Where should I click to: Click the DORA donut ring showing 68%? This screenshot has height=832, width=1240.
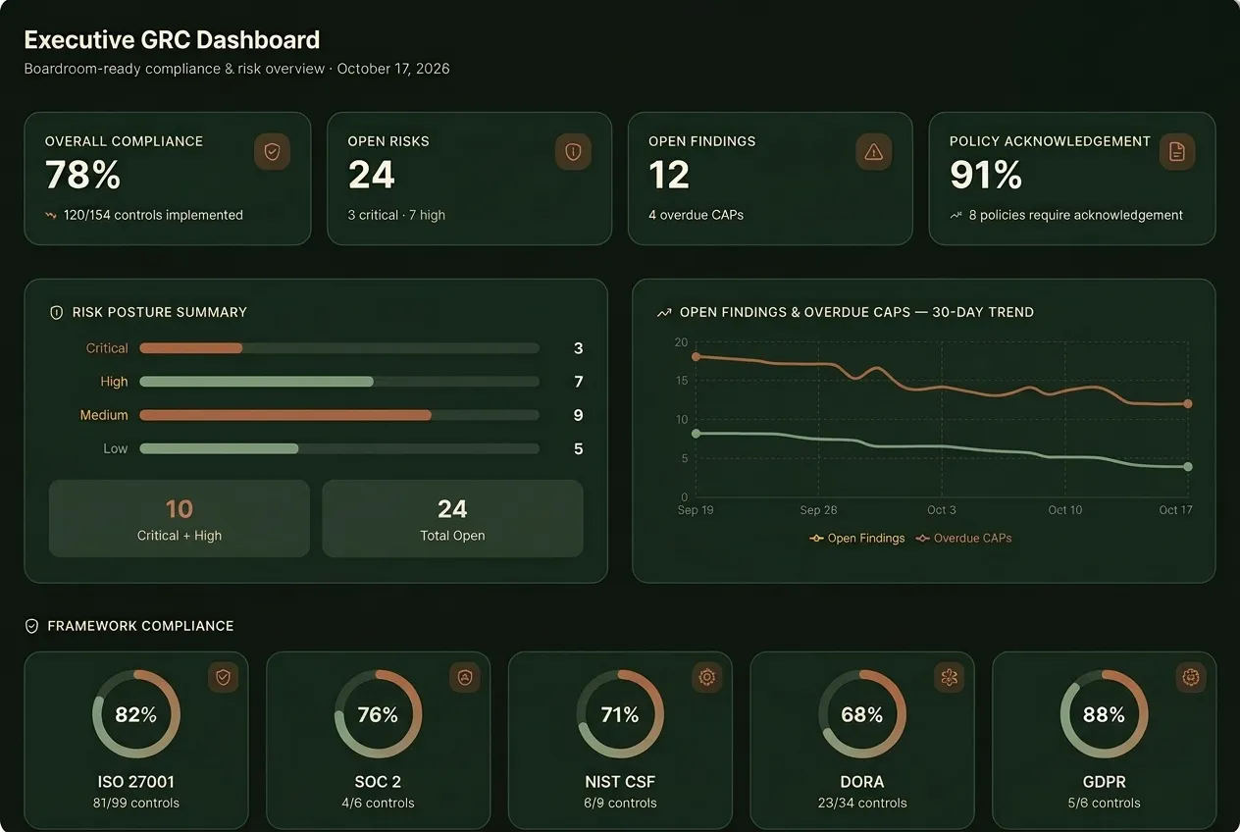click(x=862, y=714)
